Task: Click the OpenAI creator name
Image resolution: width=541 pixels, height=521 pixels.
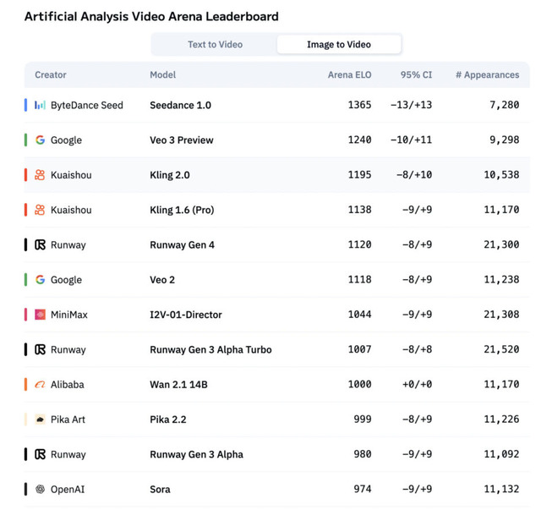Action: pyautogui.click(x=68, y=489)
